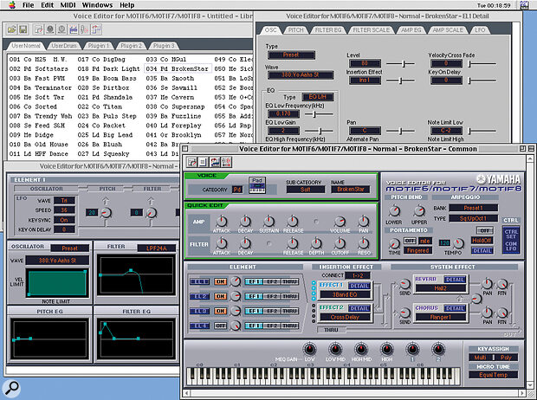Adjust the EQ Low Gain slider
The height and width of the screenshot is (400, 537).
pos(319,131)
